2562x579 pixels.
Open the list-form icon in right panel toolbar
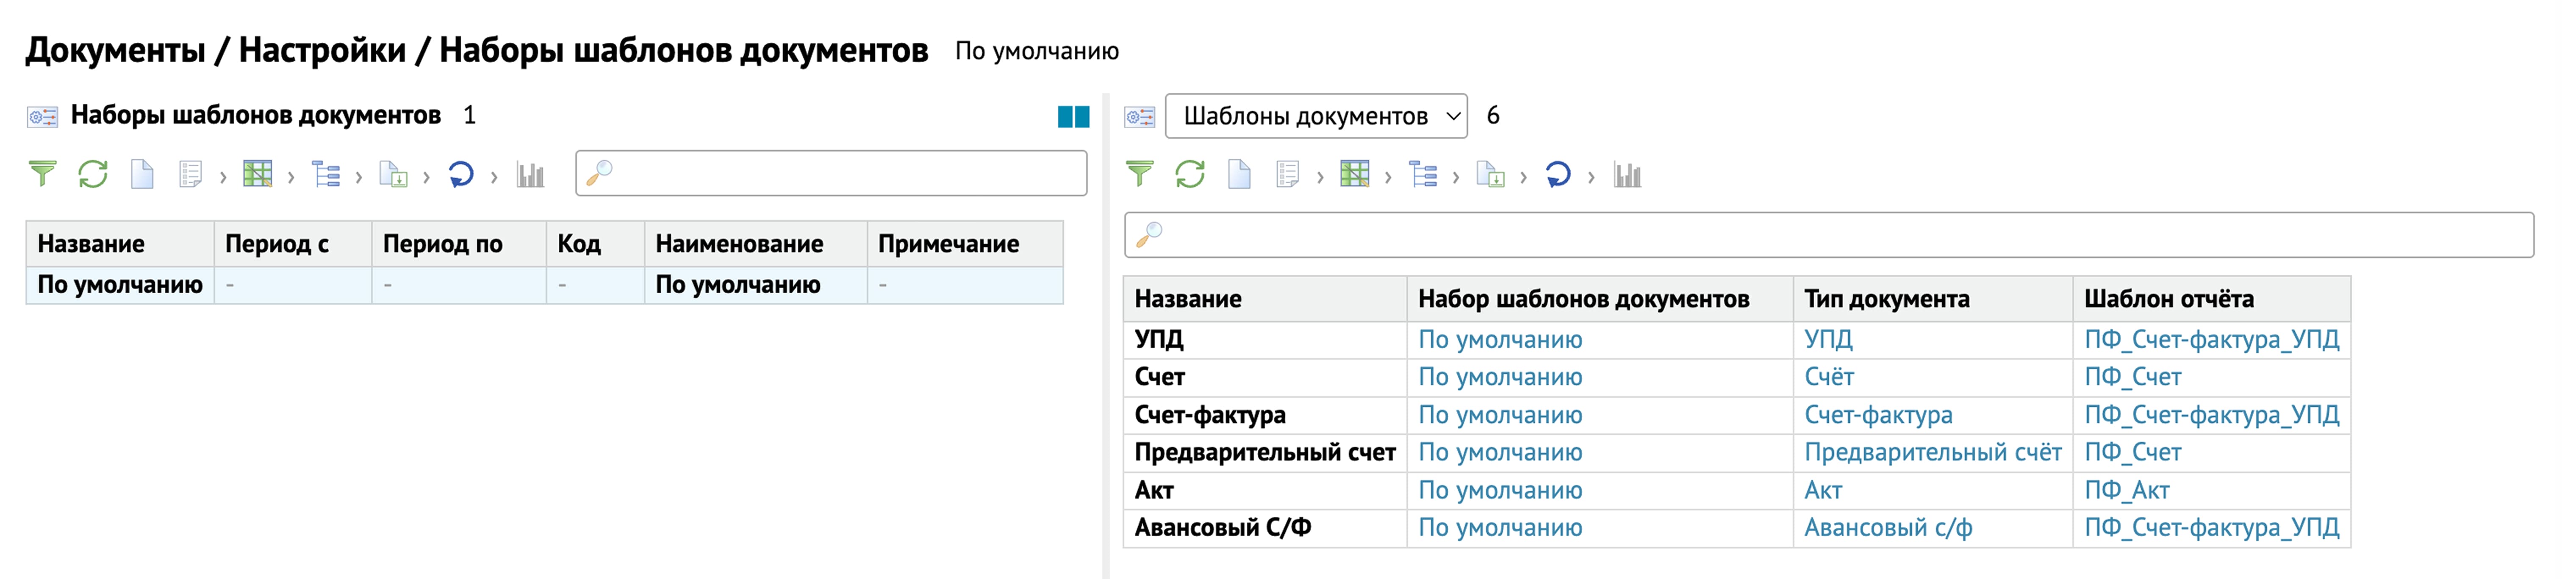[1287, 175]
